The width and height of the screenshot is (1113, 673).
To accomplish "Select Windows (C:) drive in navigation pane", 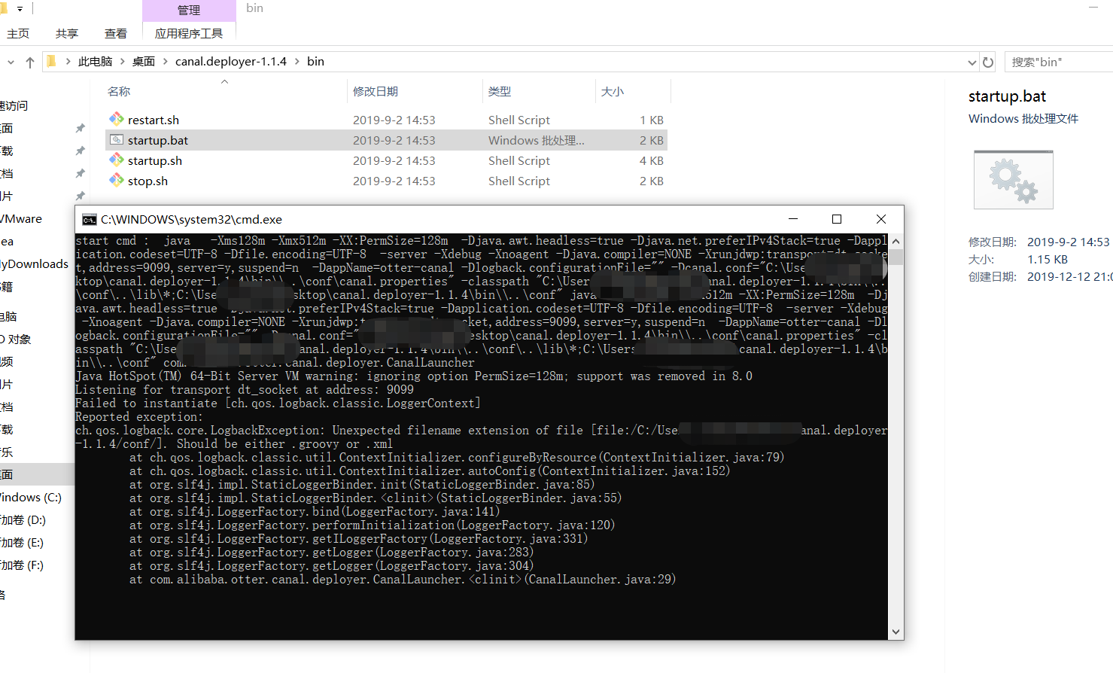I will (x=31, y=497).
